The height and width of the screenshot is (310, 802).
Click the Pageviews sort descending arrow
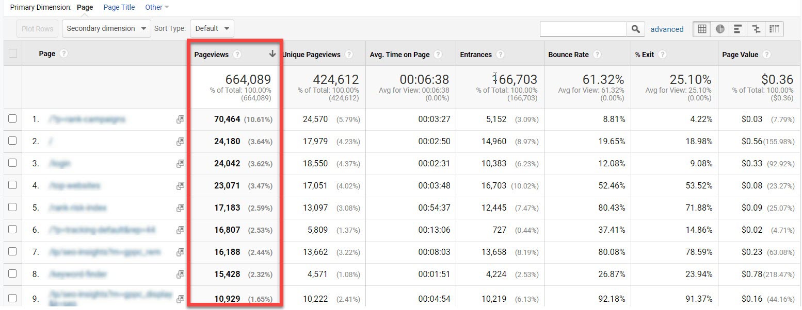(272, 54)
